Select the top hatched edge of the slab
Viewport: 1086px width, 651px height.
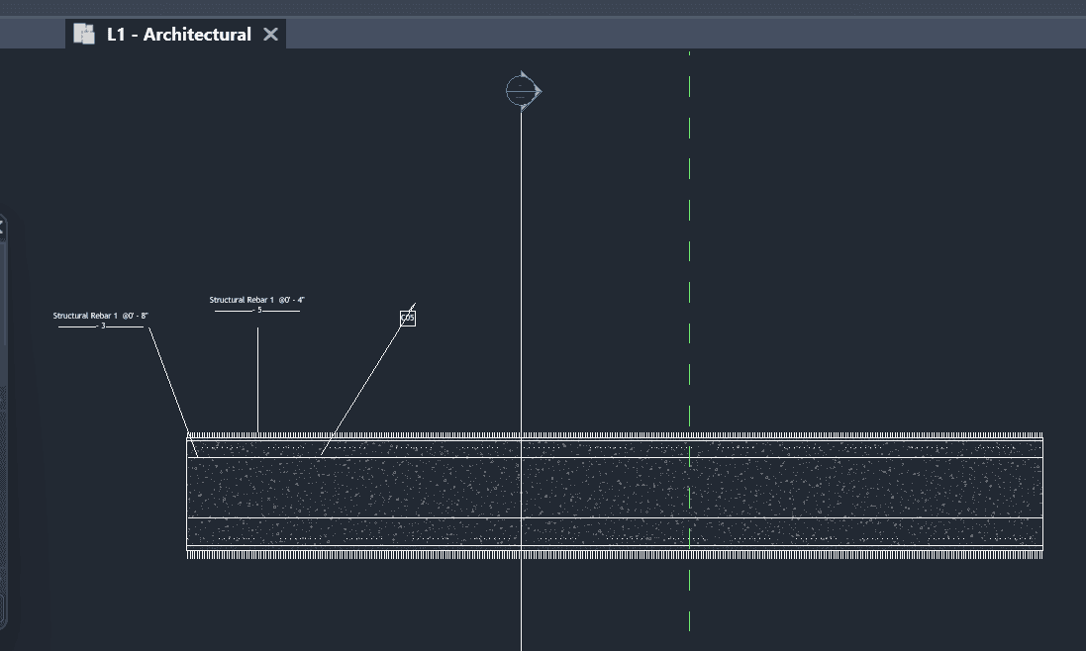(614, 435)
